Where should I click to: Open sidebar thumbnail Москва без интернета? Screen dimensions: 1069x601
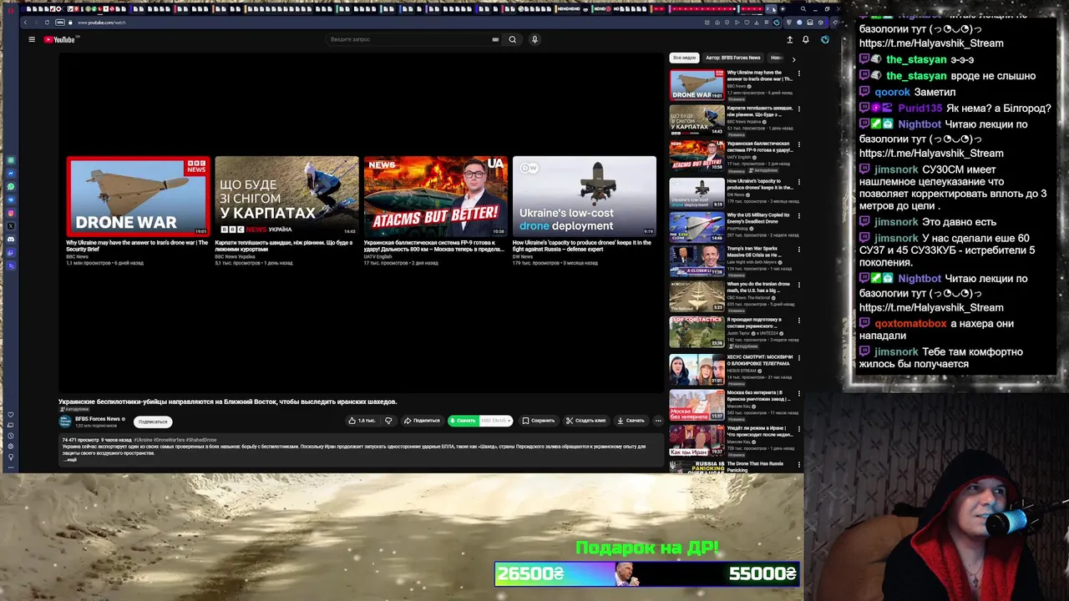697,405
